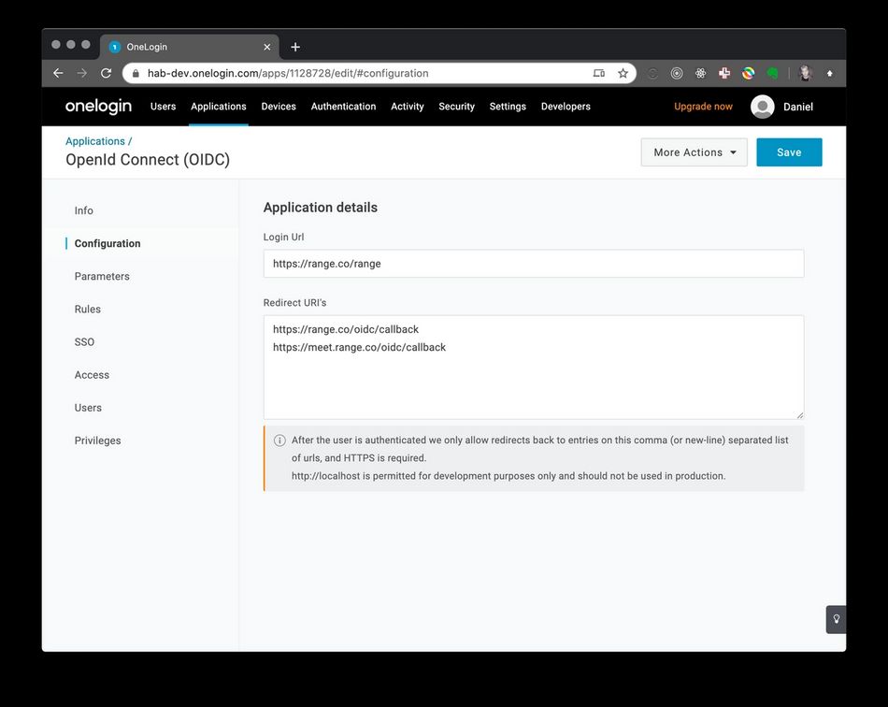Viewport: 888px width, 707px height.
Task: Click the cast/screen icon in the address bar
Action: pyautogui.click(x=598, y=73)
